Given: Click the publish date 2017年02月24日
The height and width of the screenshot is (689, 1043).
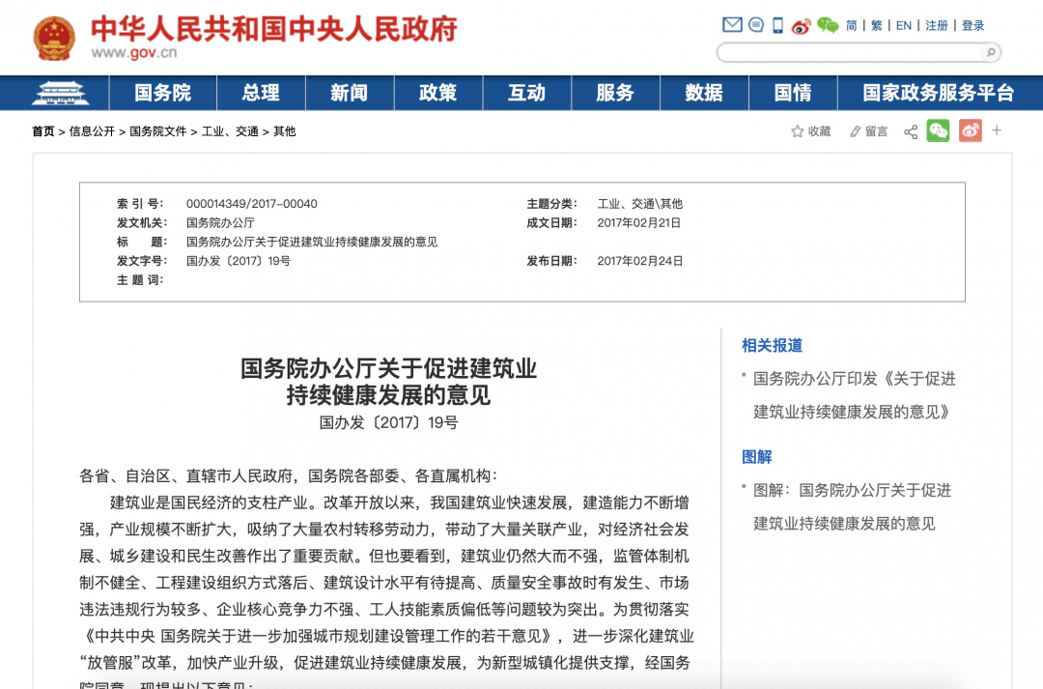Looking at the screenshot, I should 640,261.
